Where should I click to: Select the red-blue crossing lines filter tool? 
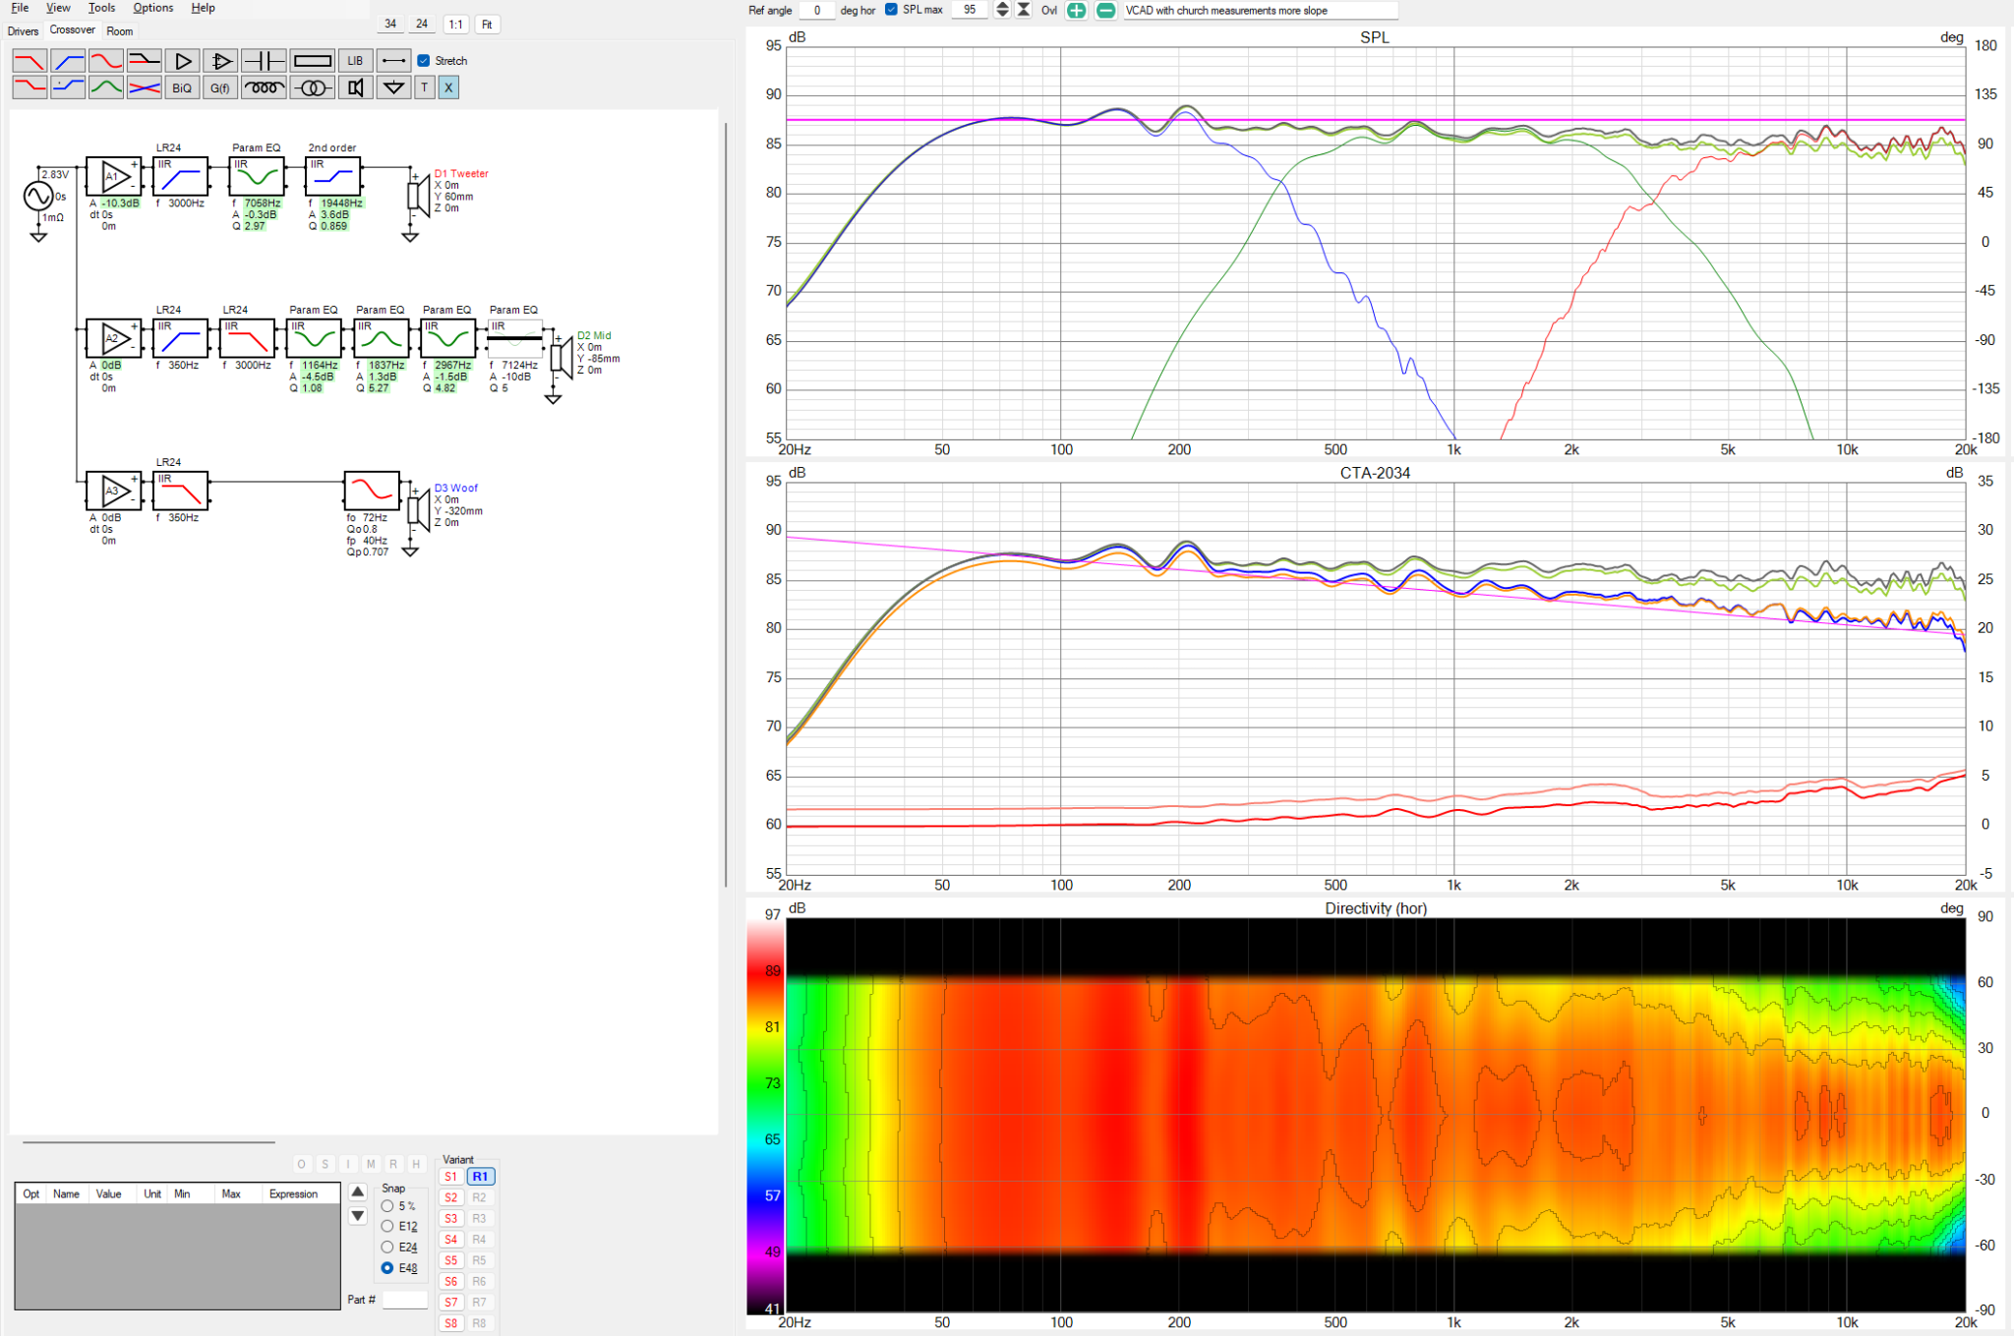(145, 87)
